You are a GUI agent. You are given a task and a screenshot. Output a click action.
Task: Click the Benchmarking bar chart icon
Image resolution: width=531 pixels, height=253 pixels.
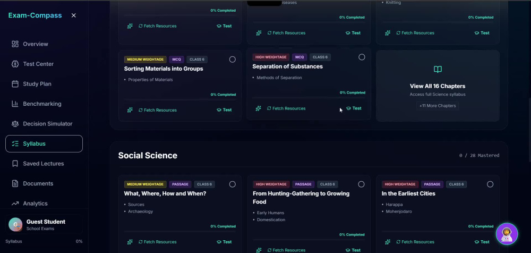[x=15, y=104]
